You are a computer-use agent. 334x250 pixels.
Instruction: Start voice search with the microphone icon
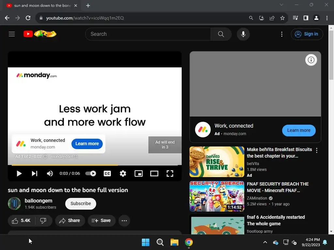[243, 34]
